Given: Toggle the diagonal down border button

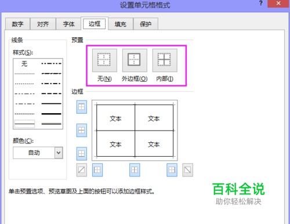Looking at the screenshot, I should tap(187, 170).
